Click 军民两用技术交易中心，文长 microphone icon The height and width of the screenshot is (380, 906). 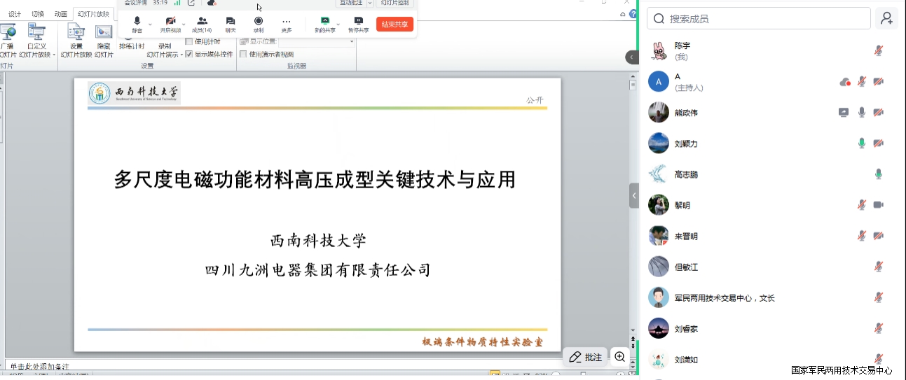[879, 297]
